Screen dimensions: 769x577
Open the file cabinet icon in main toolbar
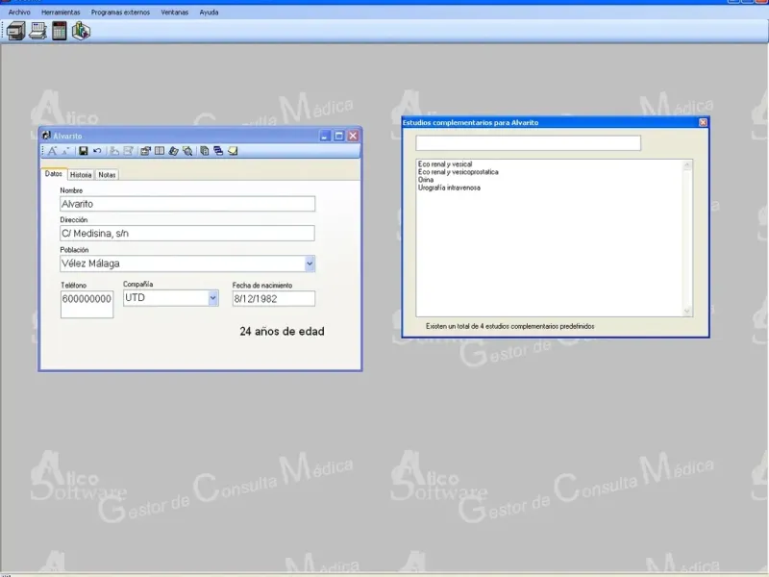(15, 32)
